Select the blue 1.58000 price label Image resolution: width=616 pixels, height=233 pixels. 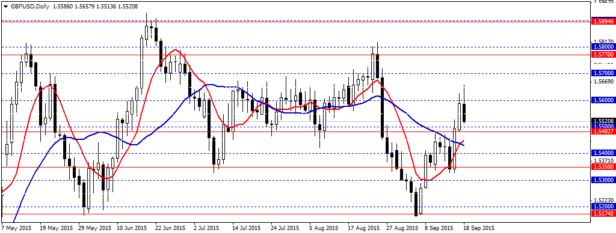603,47
